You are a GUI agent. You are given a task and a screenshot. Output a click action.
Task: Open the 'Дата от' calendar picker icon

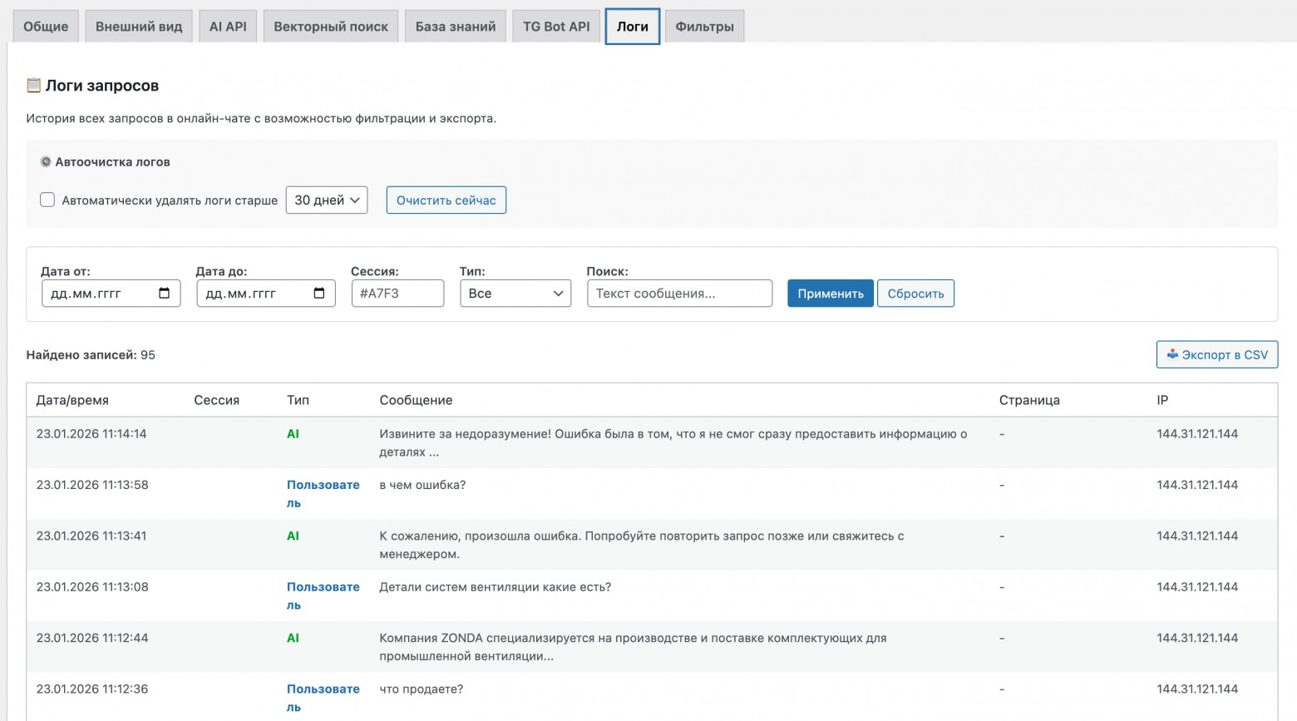coord(164,294)
